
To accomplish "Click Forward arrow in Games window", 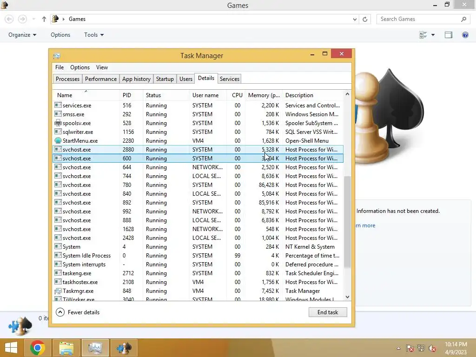I will (x=22, y=19).
